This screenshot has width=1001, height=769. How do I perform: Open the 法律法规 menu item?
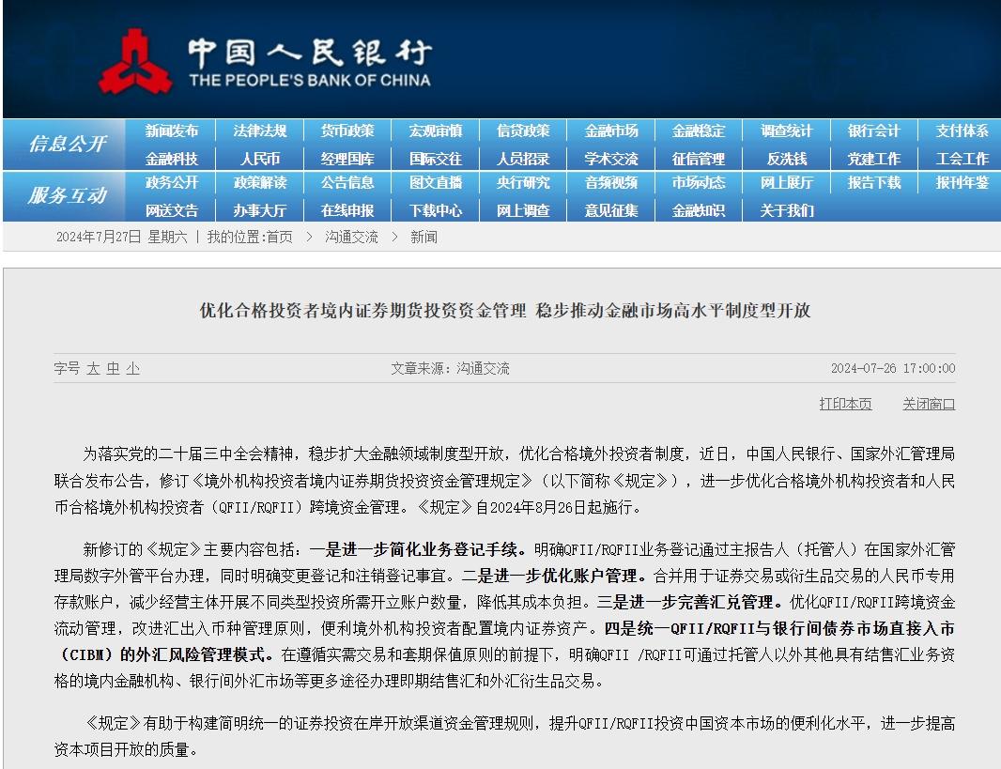click(259, 131)
